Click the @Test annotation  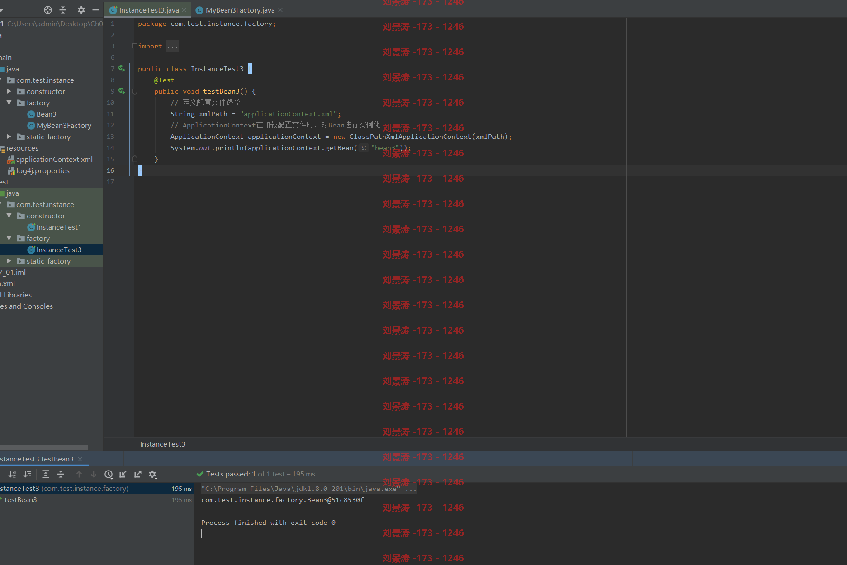[x=164, y=80]
